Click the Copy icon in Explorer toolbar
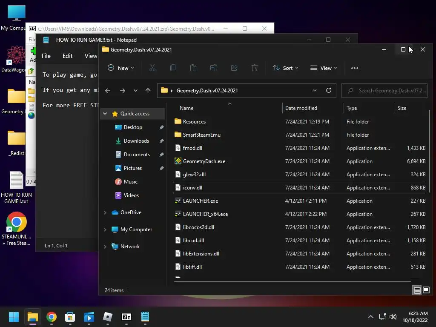The height and width of the screenshot is (327, 436). point(173,68)
